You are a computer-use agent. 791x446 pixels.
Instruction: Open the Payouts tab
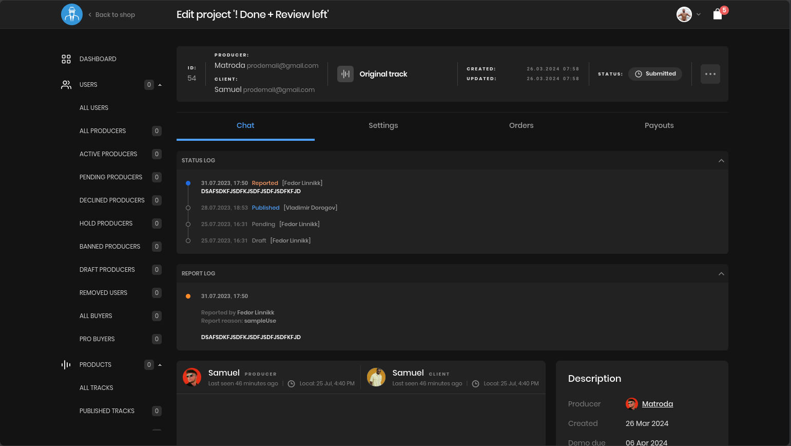click(659, 125)
